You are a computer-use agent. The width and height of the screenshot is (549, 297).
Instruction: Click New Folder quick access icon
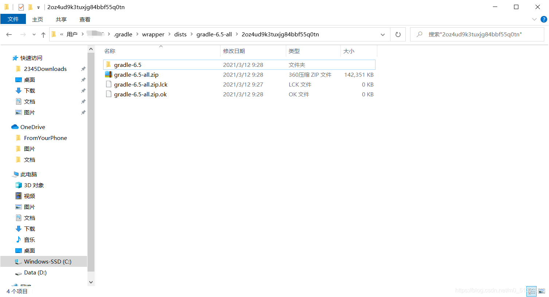pyautogui.click(x=30, y=7)
